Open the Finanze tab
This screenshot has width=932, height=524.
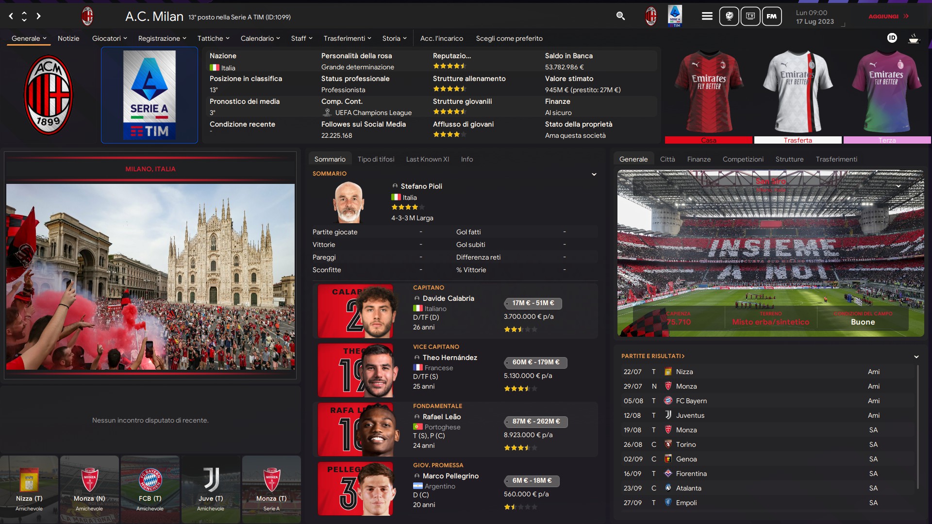pyautogui.click(x=699, y=159)
